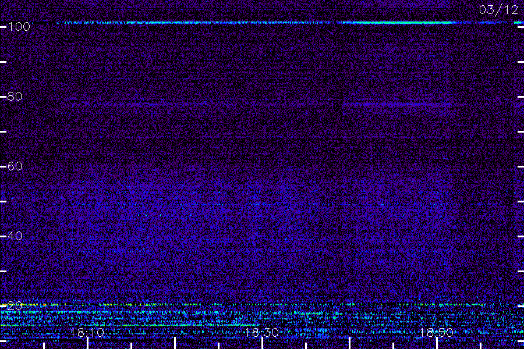This screenshot has width=524, height=349.
Task: Click the 18:50 time label
Action: click(437, 333)
